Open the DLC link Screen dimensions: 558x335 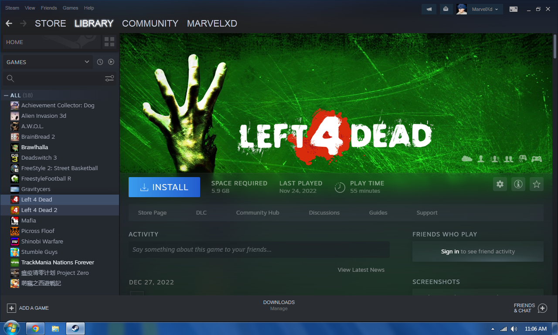pos(201,213)
